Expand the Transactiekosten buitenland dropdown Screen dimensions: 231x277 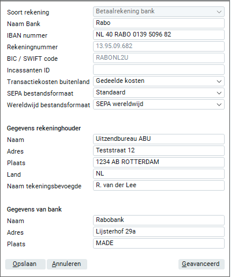[x=159, y=81]
